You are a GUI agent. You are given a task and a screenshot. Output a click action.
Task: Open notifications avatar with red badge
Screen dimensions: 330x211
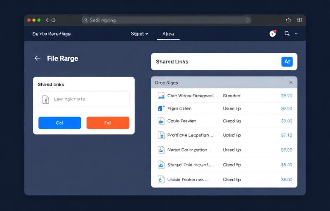(273, 33)
